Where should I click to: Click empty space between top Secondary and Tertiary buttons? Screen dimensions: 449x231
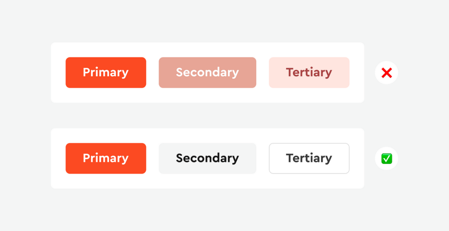click(x=263, y=72)
